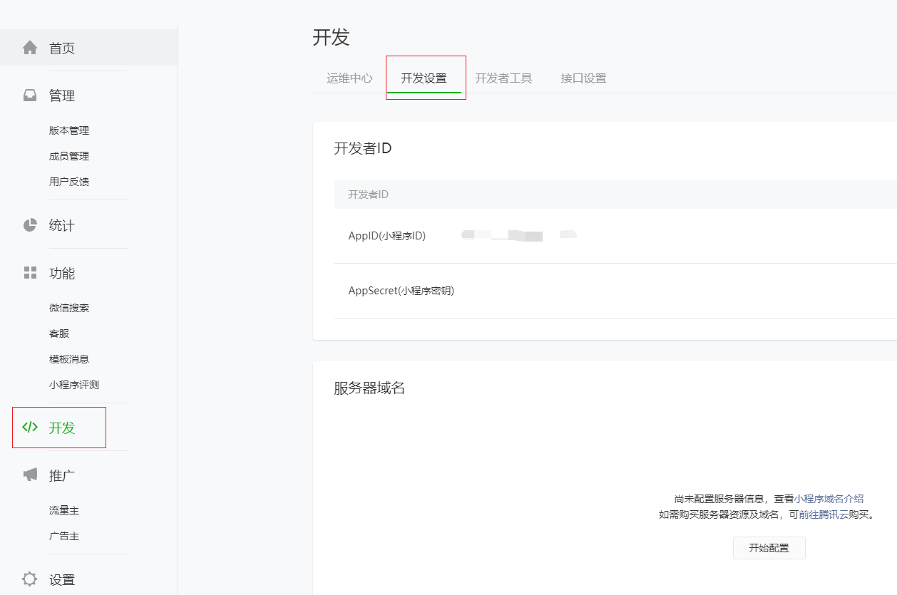
Task: Click the grid icon beside 功能
Action: point(30,273)
